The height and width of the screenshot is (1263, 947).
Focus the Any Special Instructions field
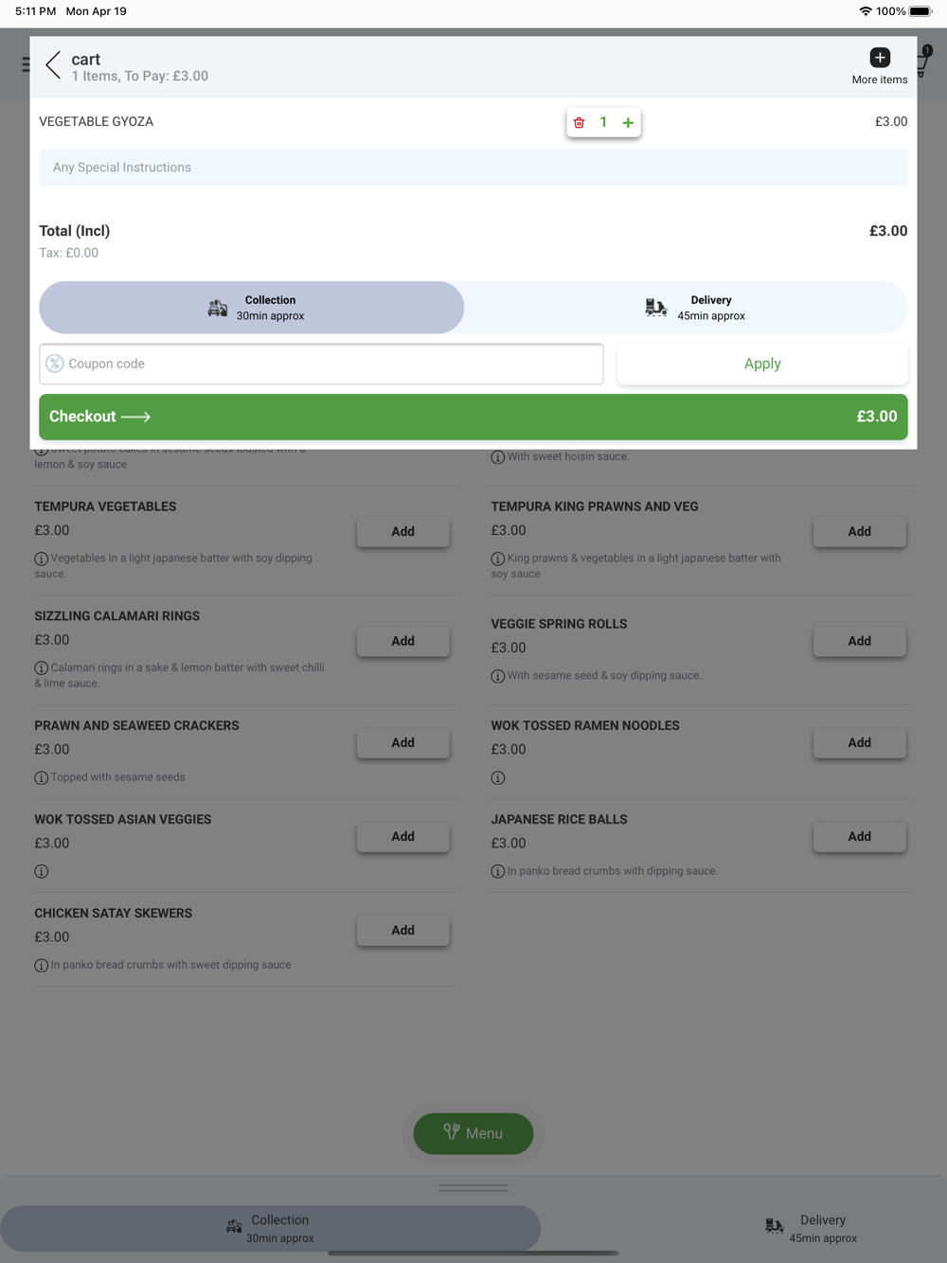(x=473, y=168)
